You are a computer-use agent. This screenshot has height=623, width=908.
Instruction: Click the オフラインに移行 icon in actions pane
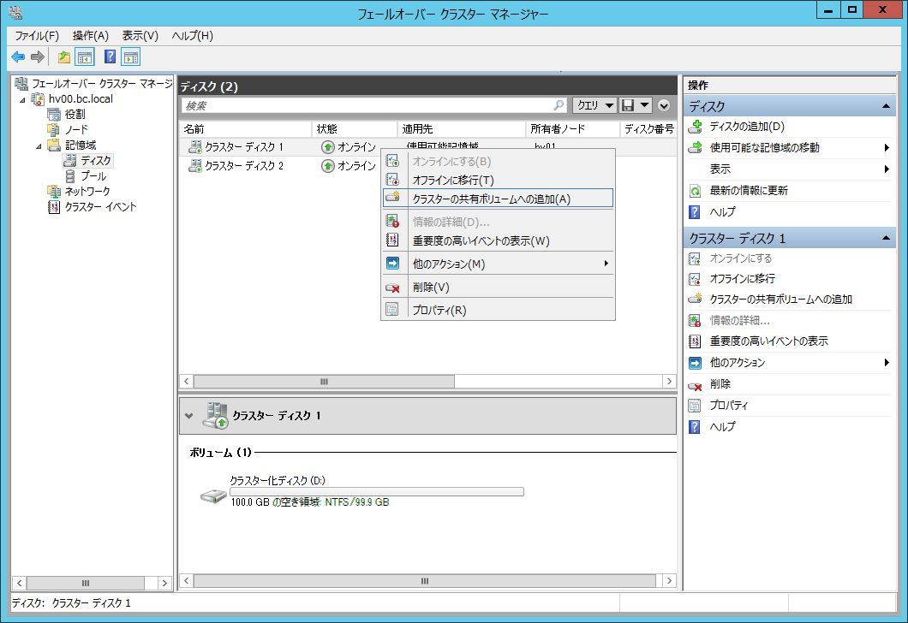point(695,279)
